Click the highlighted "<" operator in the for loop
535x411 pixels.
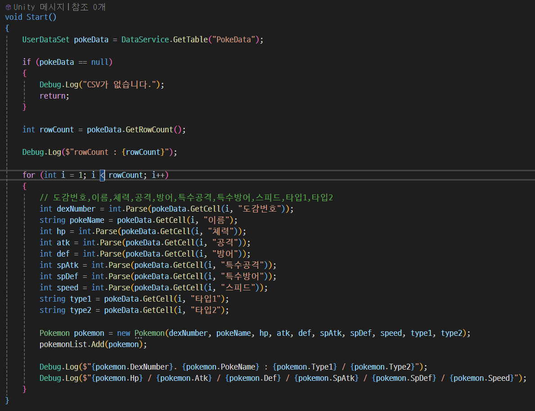click(102, 175)
